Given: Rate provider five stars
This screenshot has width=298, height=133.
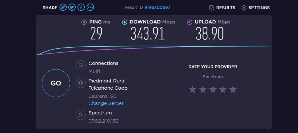Looking at the screenshot, I should tap(233, 89).
